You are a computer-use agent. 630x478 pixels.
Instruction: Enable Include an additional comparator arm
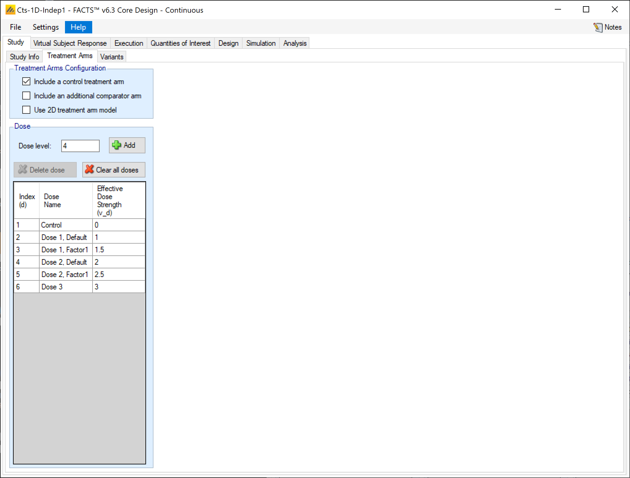[x=26, y=96]
